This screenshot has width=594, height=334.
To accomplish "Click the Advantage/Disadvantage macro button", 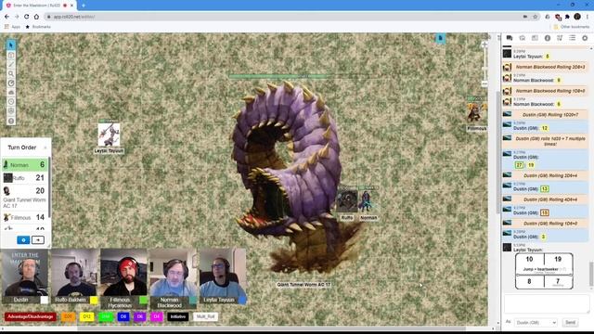I will click(x=31, y=316).
